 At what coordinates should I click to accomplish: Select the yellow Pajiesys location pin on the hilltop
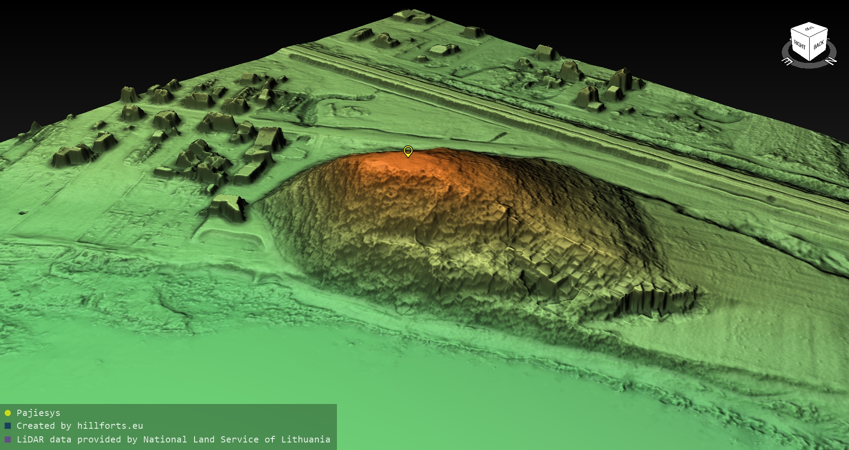pos(408,151)
